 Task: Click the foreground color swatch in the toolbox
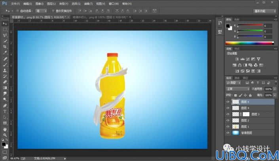[x=4, y=144]
